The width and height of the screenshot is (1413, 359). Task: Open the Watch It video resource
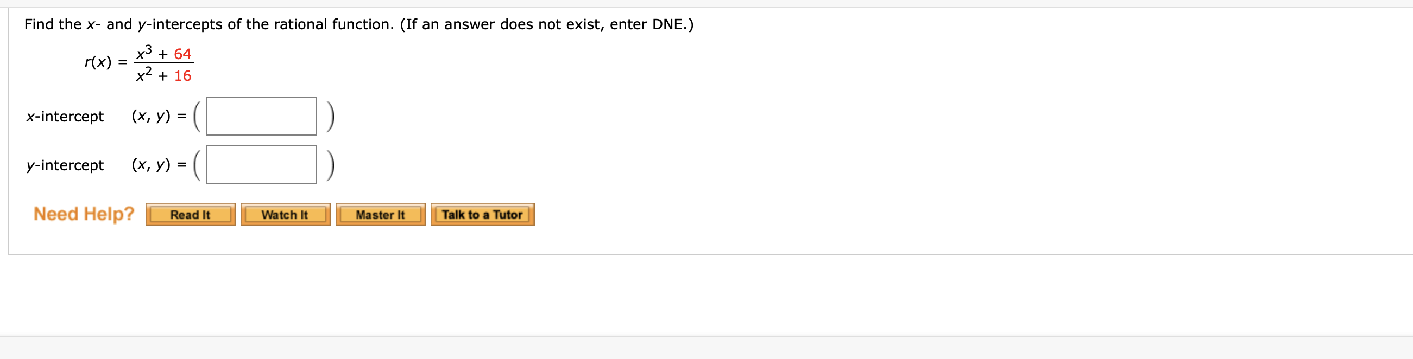coord(284,215)
